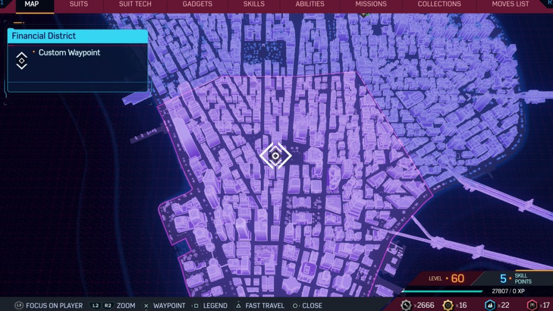The width and height of the screenshot is (553, 311).
Task: Click the circle Close button icon
Action: coord(295,306)
